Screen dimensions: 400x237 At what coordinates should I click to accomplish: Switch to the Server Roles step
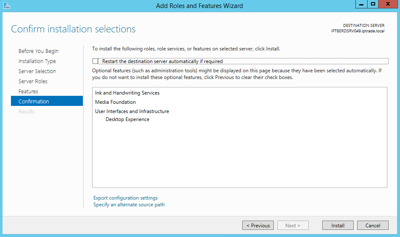(x=33, y=81)
